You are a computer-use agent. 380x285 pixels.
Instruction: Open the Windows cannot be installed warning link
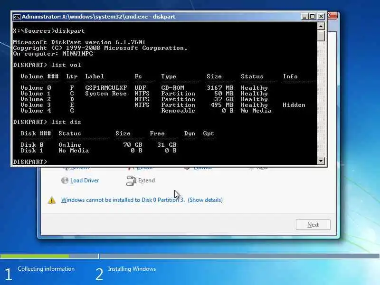click(x=123, y=200)
